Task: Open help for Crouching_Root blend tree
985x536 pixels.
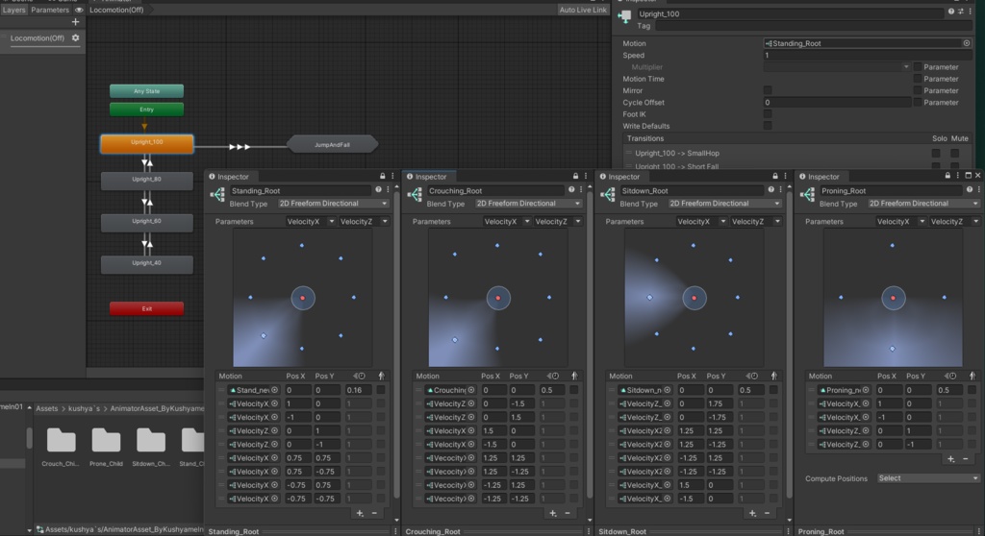Action: [571, 189]
